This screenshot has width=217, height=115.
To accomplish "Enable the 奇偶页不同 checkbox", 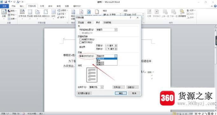I will [80, 40].
